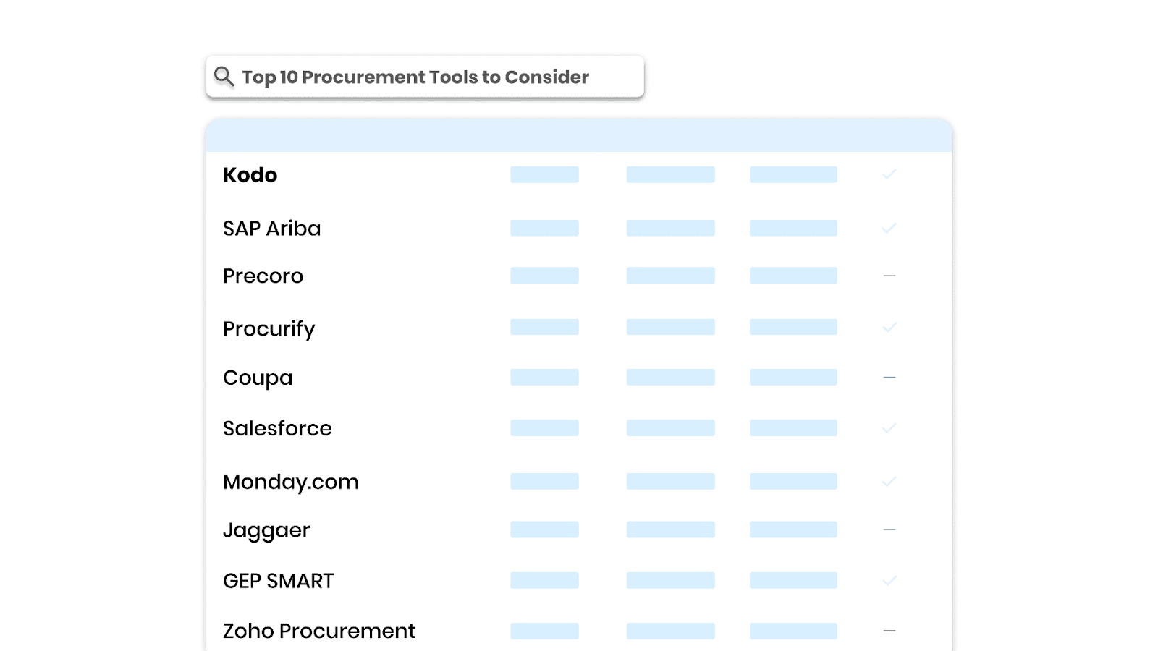This screenshot has height=651, width=1158.
Task: Toggle the dash next to Jaggaer
Action: 889,529
